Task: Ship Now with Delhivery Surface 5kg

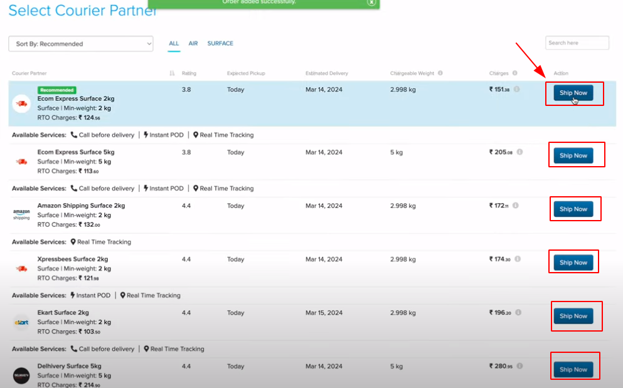Action: point(573,370)
